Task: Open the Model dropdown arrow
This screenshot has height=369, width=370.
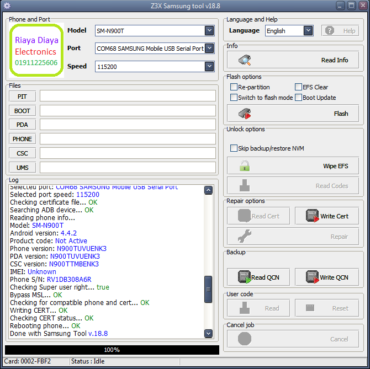Action: tap(209, 30)
